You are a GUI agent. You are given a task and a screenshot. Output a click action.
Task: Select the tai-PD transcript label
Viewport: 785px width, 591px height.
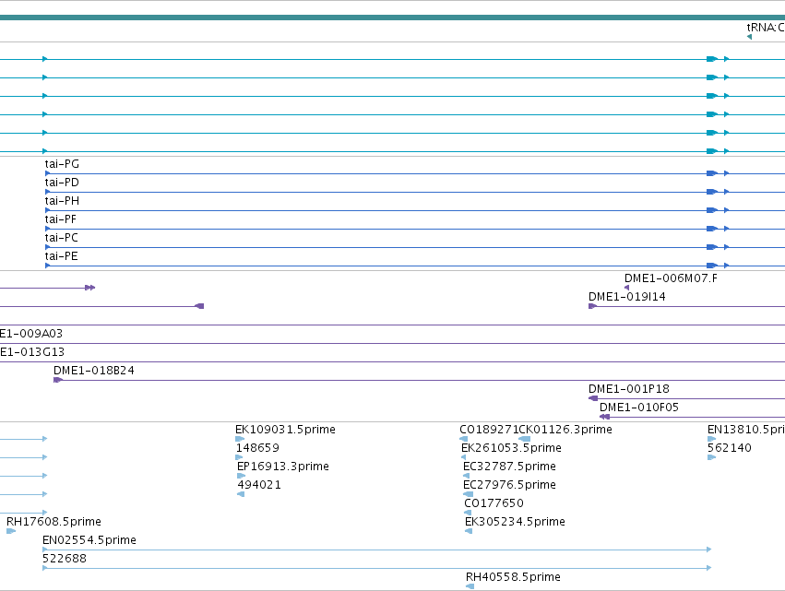click(x=62, y=183)
